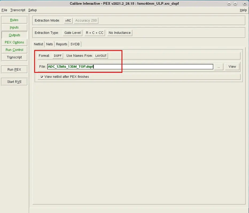
Task: Open the xRC extraction mode dropdown
Action: (68, 21)
